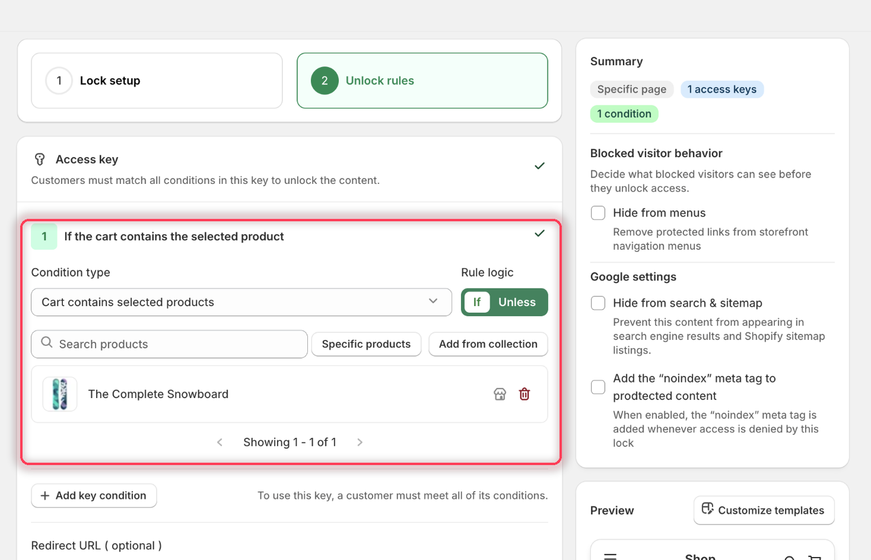This screenshot has height=560, width=871.
Task: Switch rule logic to Unless
Action: 517,302
